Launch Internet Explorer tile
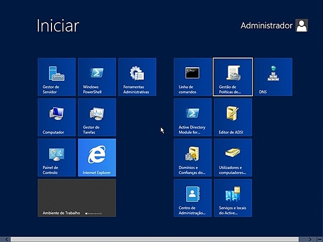 click(x=97, y=158)
